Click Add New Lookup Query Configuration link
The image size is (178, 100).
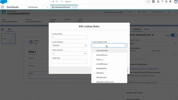[144, 69]
